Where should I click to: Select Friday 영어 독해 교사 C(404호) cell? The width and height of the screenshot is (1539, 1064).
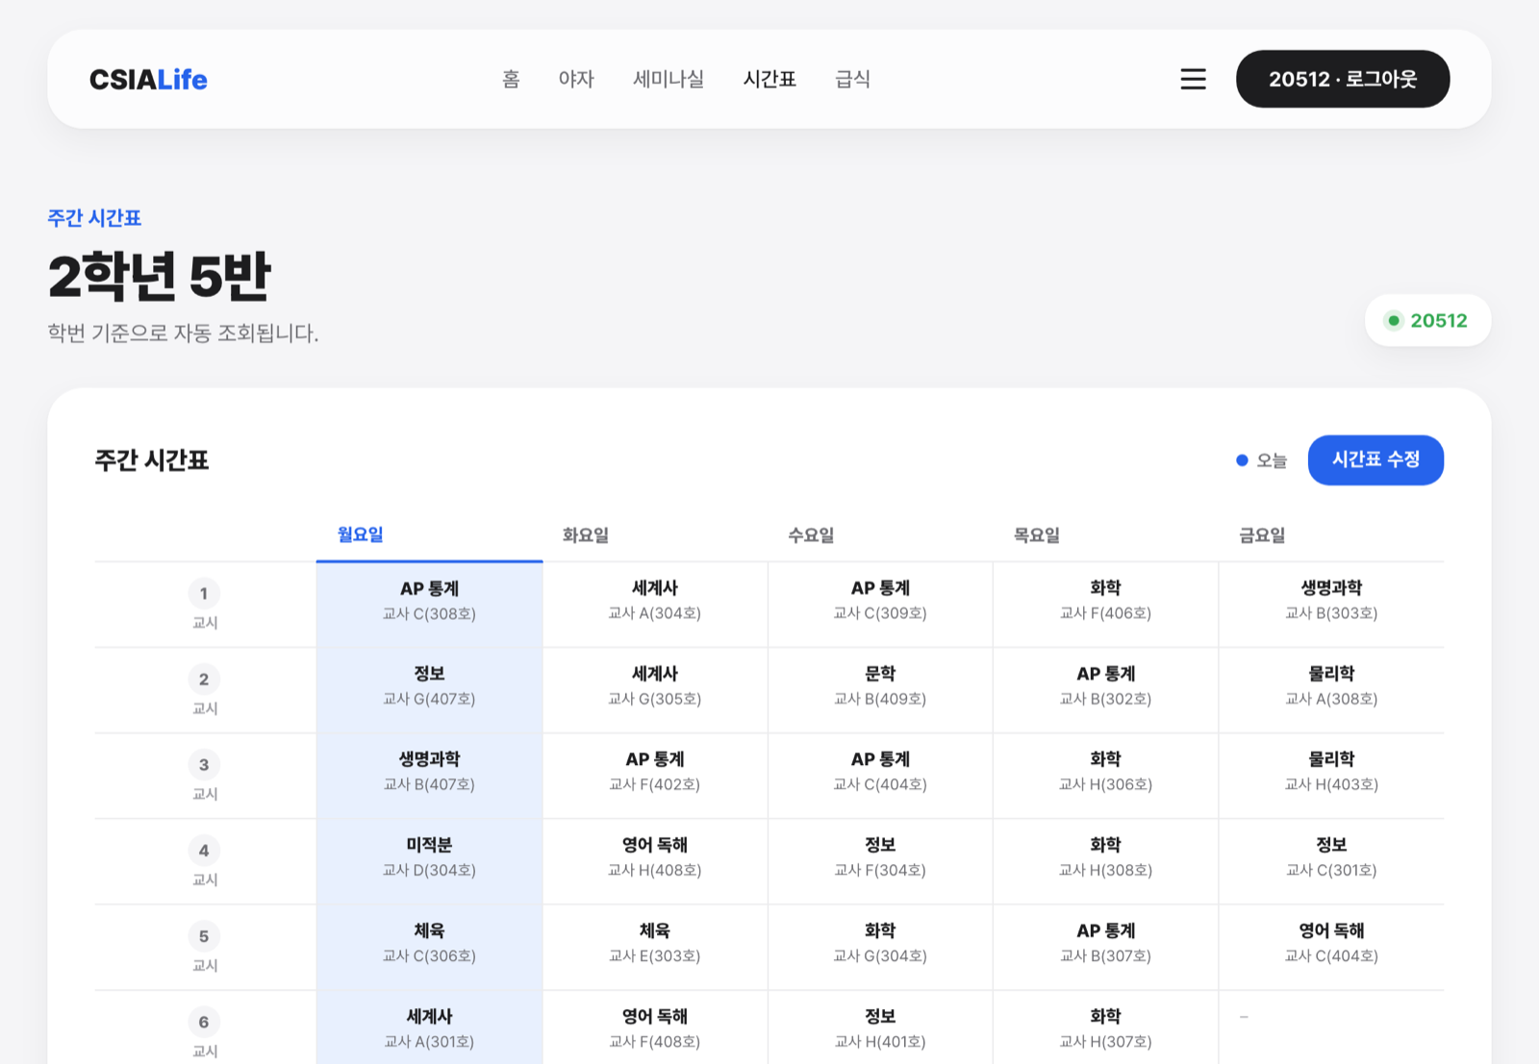[x=1331, y=947]
